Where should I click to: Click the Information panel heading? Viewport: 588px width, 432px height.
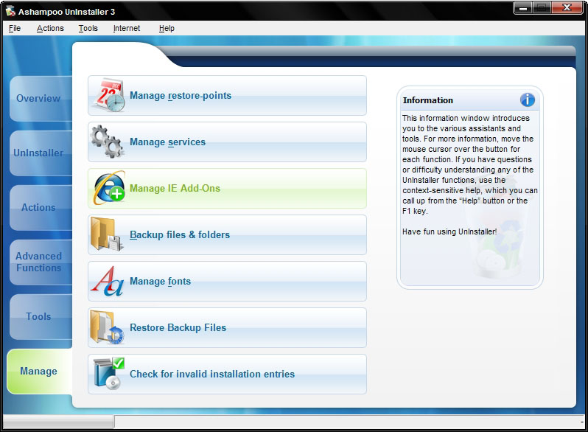(428, 100)
